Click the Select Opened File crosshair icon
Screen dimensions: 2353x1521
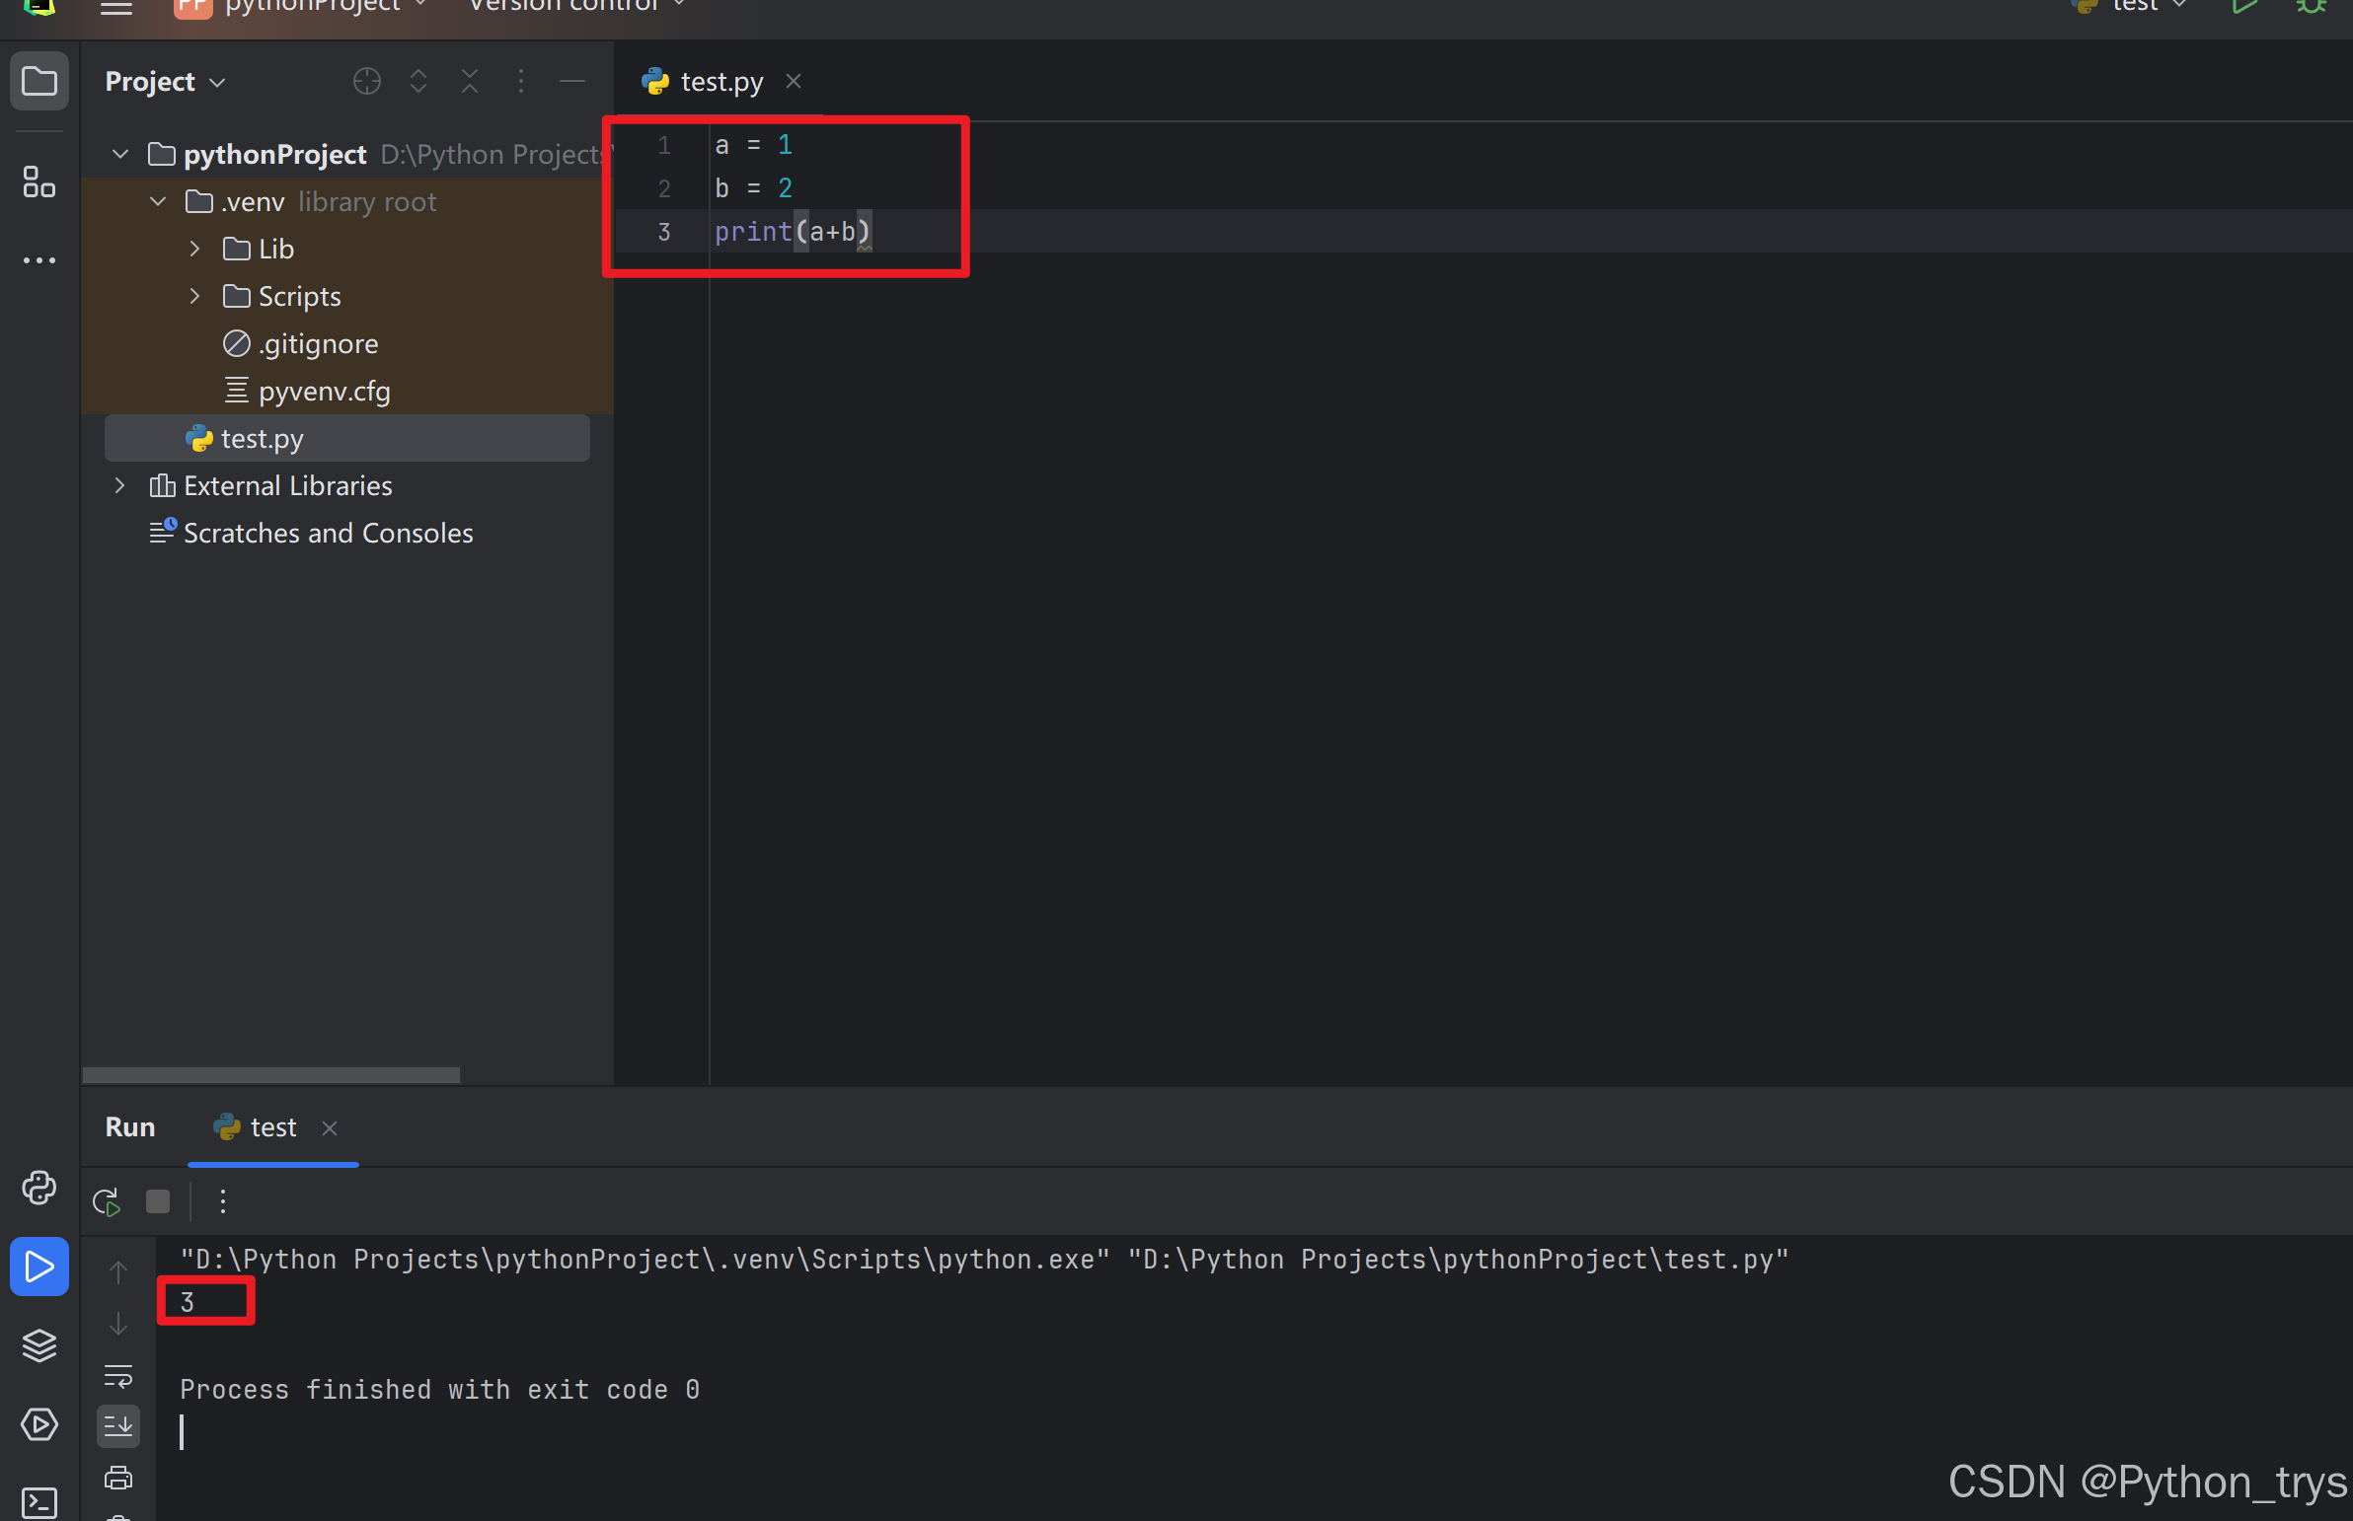[366, 81]
